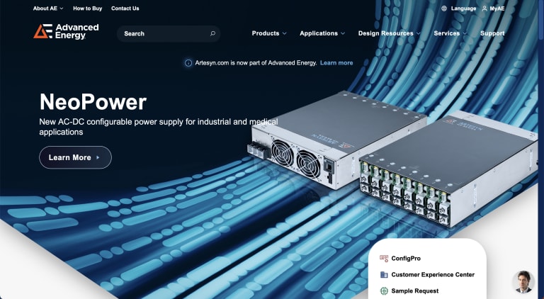Click the search magnifier icon
Screen dimensions: 544x299
pyautogui.click(x=212, y=33)
